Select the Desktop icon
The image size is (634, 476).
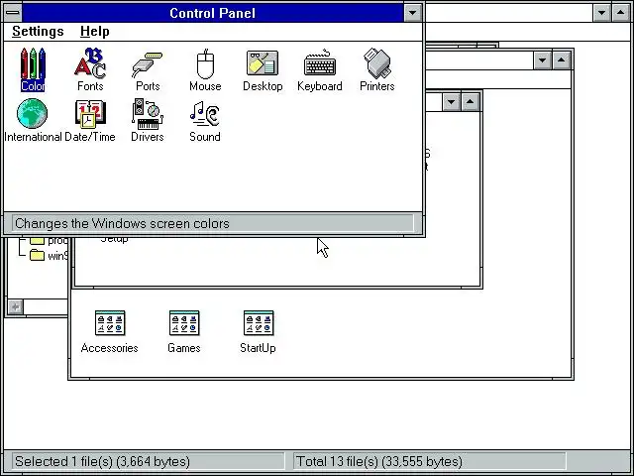coord(263,69)
